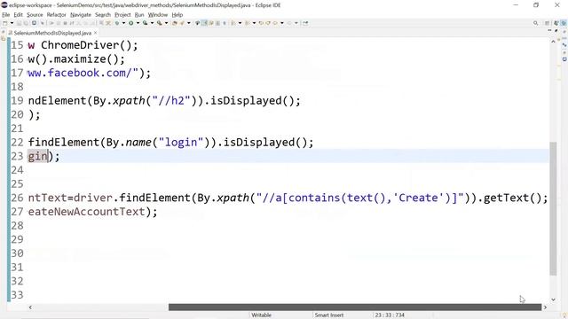Viewport: 568px width, 319px height.
Task: Open the Run menu
Action: coord(139,14)
